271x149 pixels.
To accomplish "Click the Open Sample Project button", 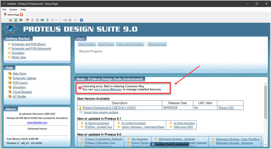I will click(x=130, y=44).
